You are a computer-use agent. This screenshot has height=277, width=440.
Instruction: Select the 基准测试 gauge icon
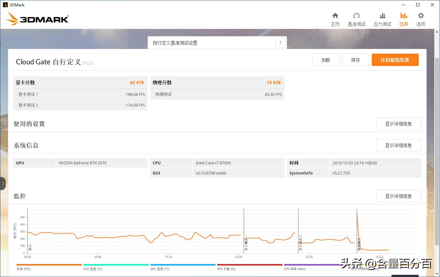pyautogui.click(x=357, y=15)
